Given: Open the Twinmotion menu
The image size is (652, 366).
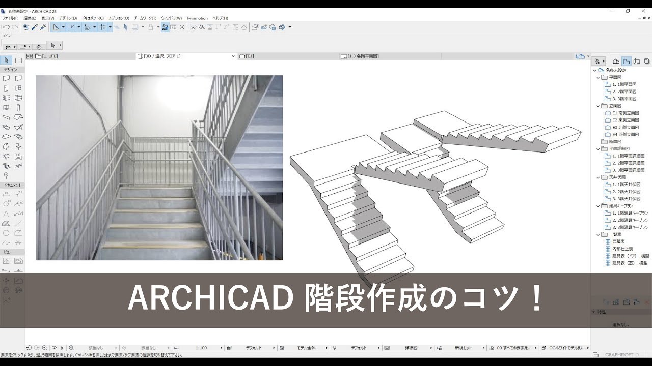Looking at the screenshot, I should coord(197,18).
